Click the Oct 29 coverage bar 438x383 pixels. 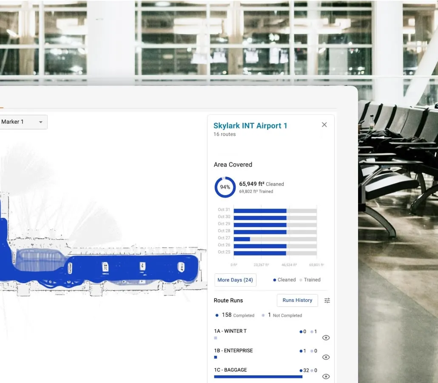275,225
